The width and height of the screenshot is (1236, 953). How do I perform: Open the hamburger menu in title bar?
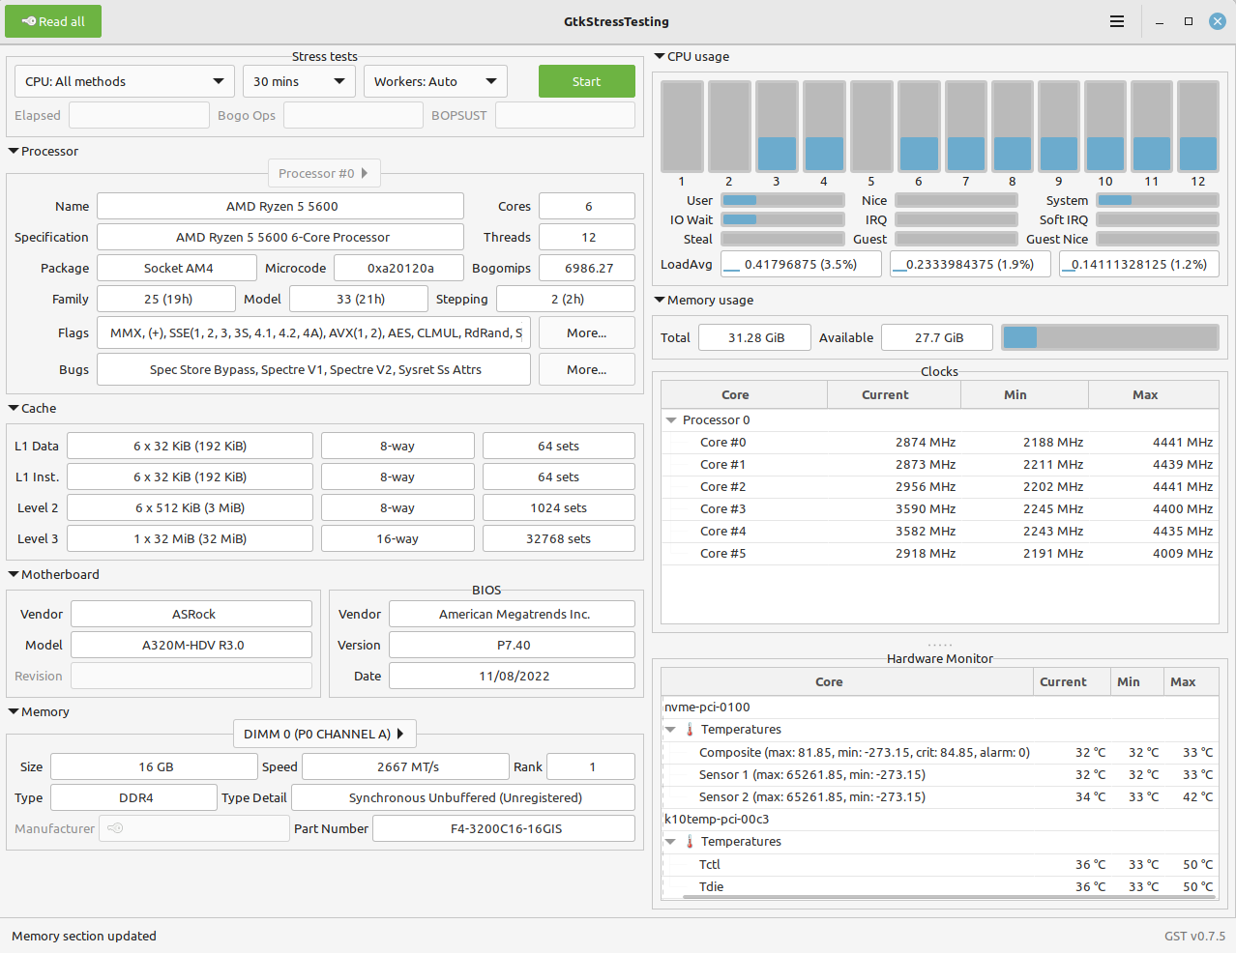tap(1117, 21)
